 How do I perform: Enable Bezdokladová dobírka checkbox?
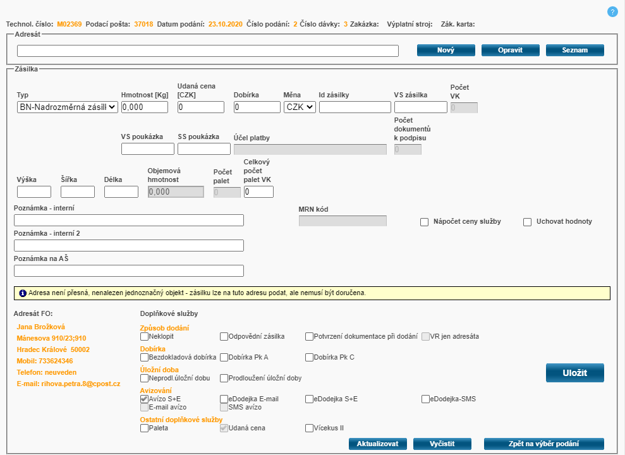145,357
